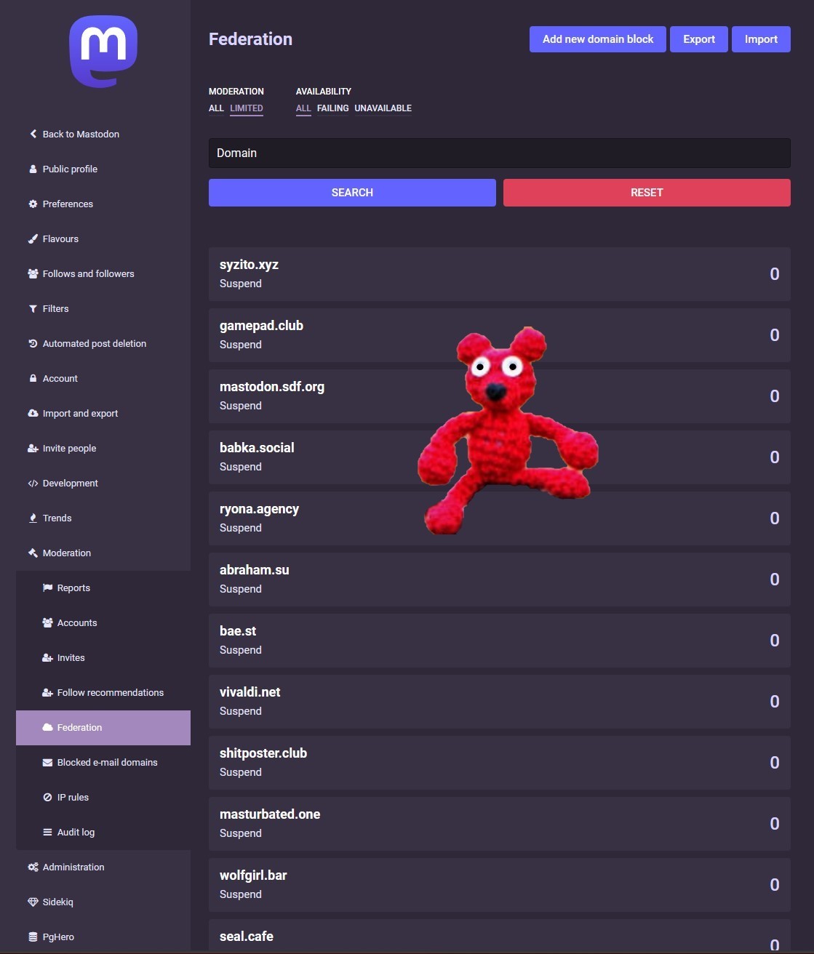Click the Public profile person icon
Viewport: 814px width, 954px height.
(33, 169)
